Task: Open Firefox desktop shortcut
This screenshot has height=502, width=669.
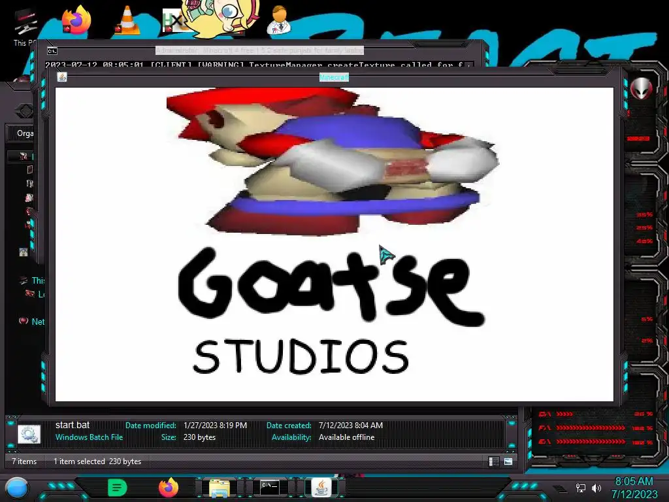Action: [x=76, y=20]
